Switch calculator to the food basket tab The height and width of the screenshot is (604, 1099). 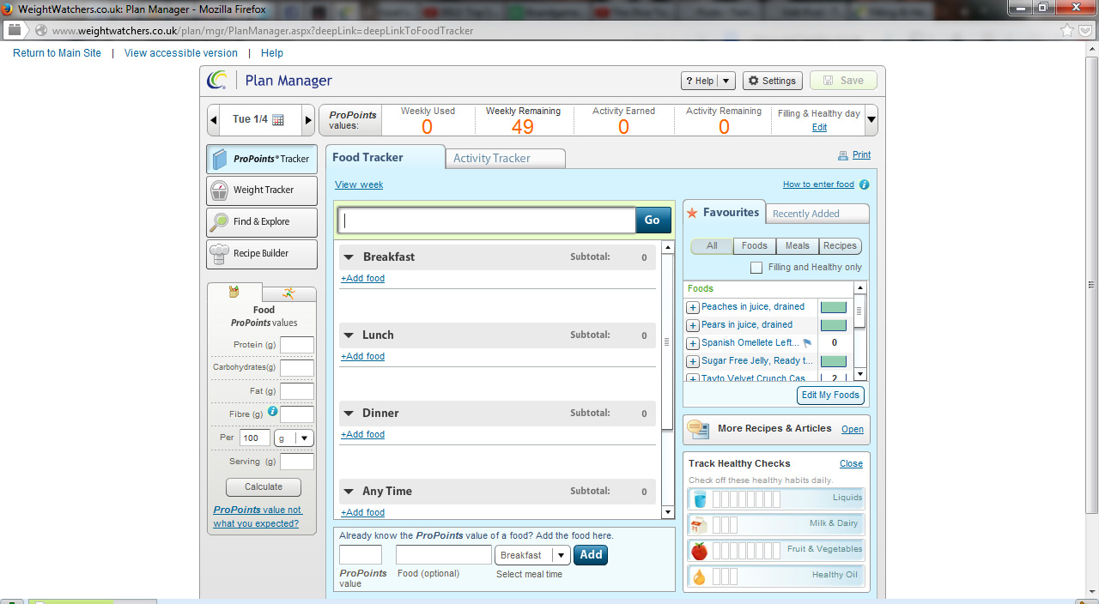234,293
